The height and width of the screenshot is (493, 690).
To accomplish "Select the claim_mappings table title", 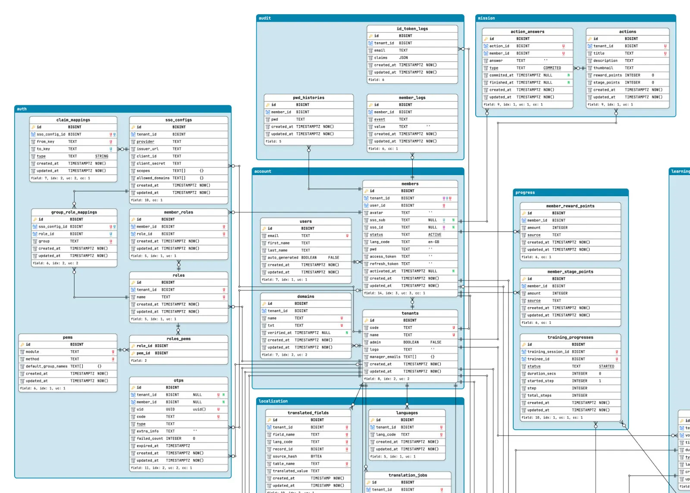I will 73,120.
